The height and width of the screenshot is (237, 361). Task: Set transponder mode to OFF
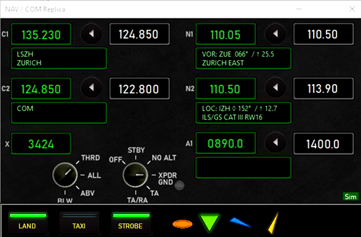116,159
